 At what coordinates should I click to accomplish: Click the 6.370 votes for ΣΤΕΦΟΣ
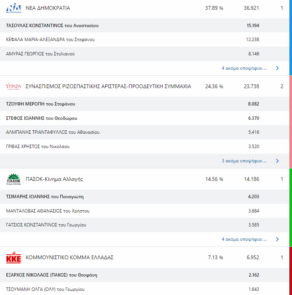pos(254,118)
